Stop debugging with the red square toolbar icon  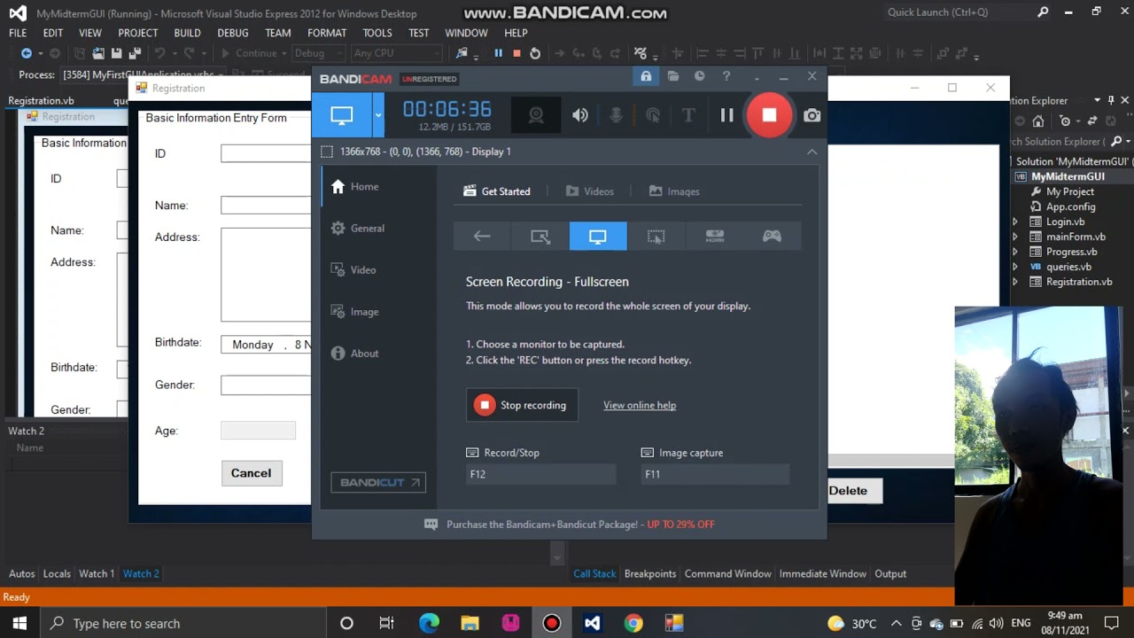[x=517, y=53]
